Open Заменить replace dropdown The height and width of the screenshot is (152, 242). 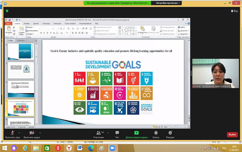[183, 31]
